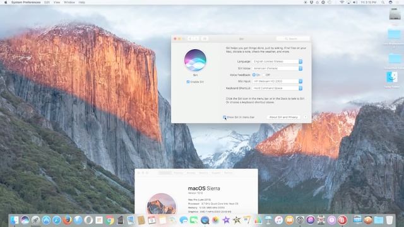
Task: Open the Edit menu
Action: tap(47, 3)
